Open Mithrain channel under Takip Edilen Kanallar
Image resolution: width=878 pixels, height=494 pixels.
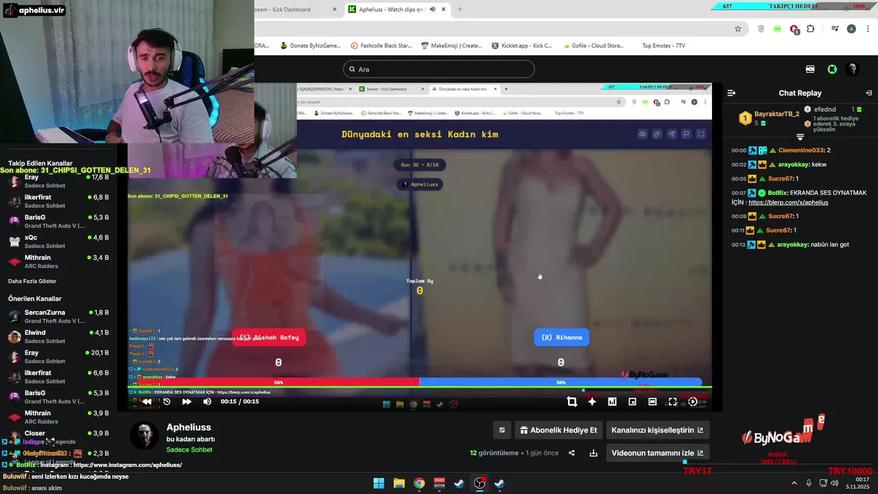pos(58,261)
